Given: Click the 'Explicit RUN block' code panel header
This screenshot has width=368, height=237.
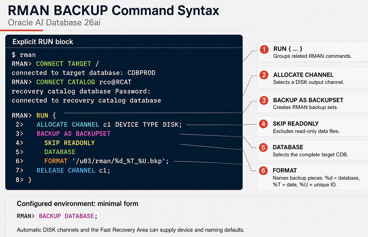Looking at the screenshot, I should tap(43, 42).
